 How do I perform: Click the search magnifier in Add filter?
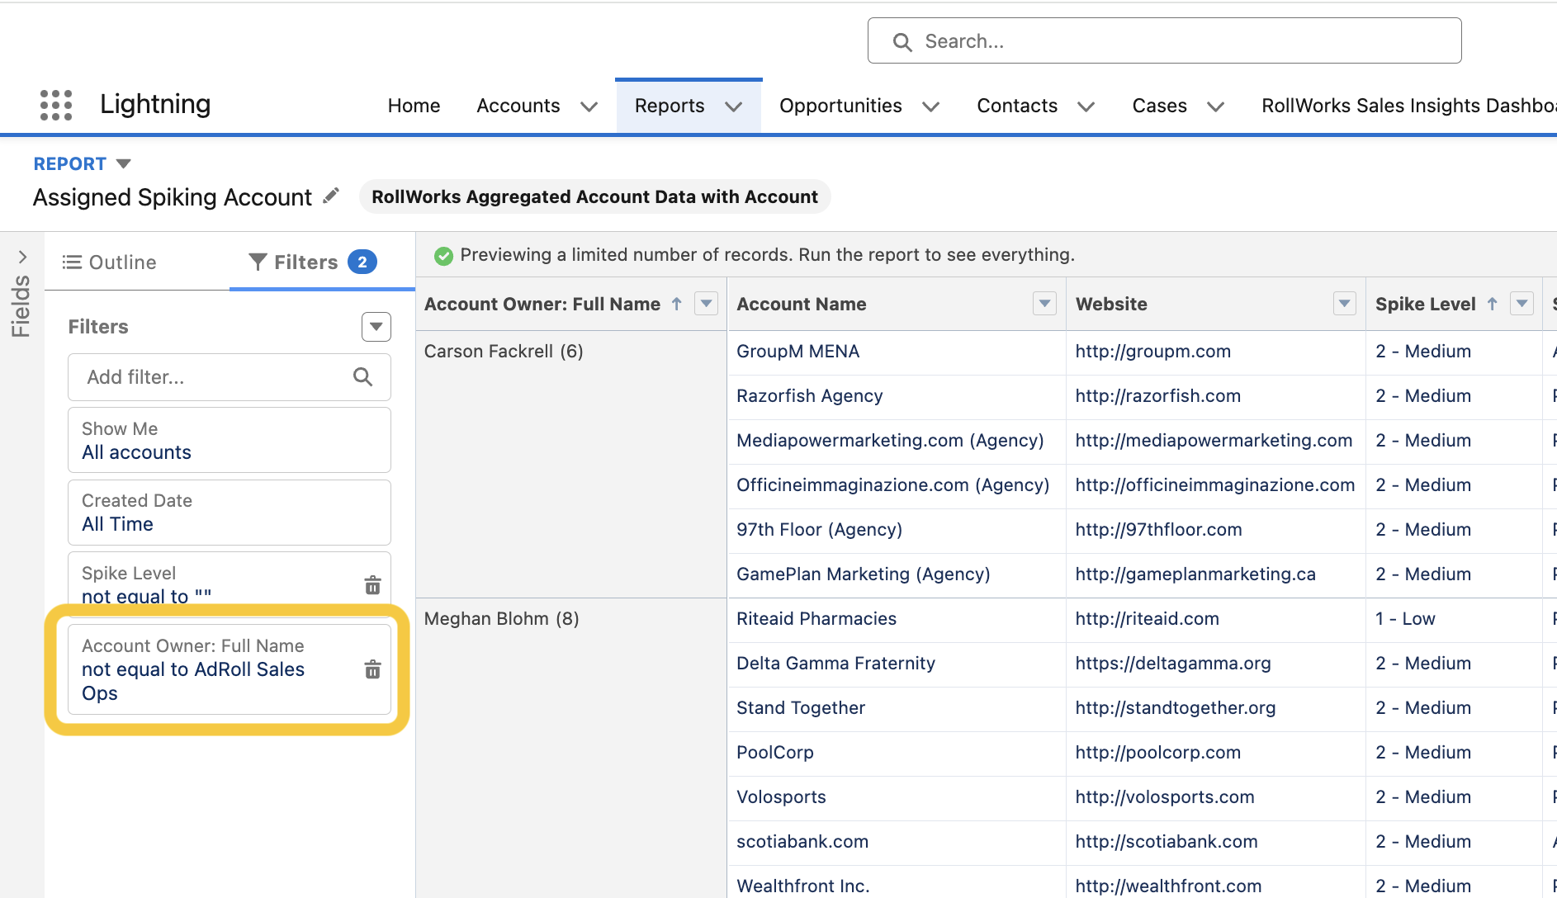pyautogui.click(x=362, y=377)
